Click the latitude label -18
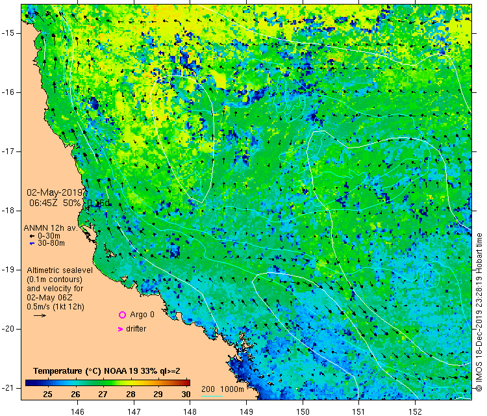The width and height of the screenshot is (487, 416). [x=7, y=211]
